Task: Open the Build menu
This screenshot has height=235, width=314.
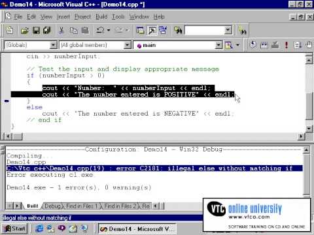Action: click(x=101, y=17)
